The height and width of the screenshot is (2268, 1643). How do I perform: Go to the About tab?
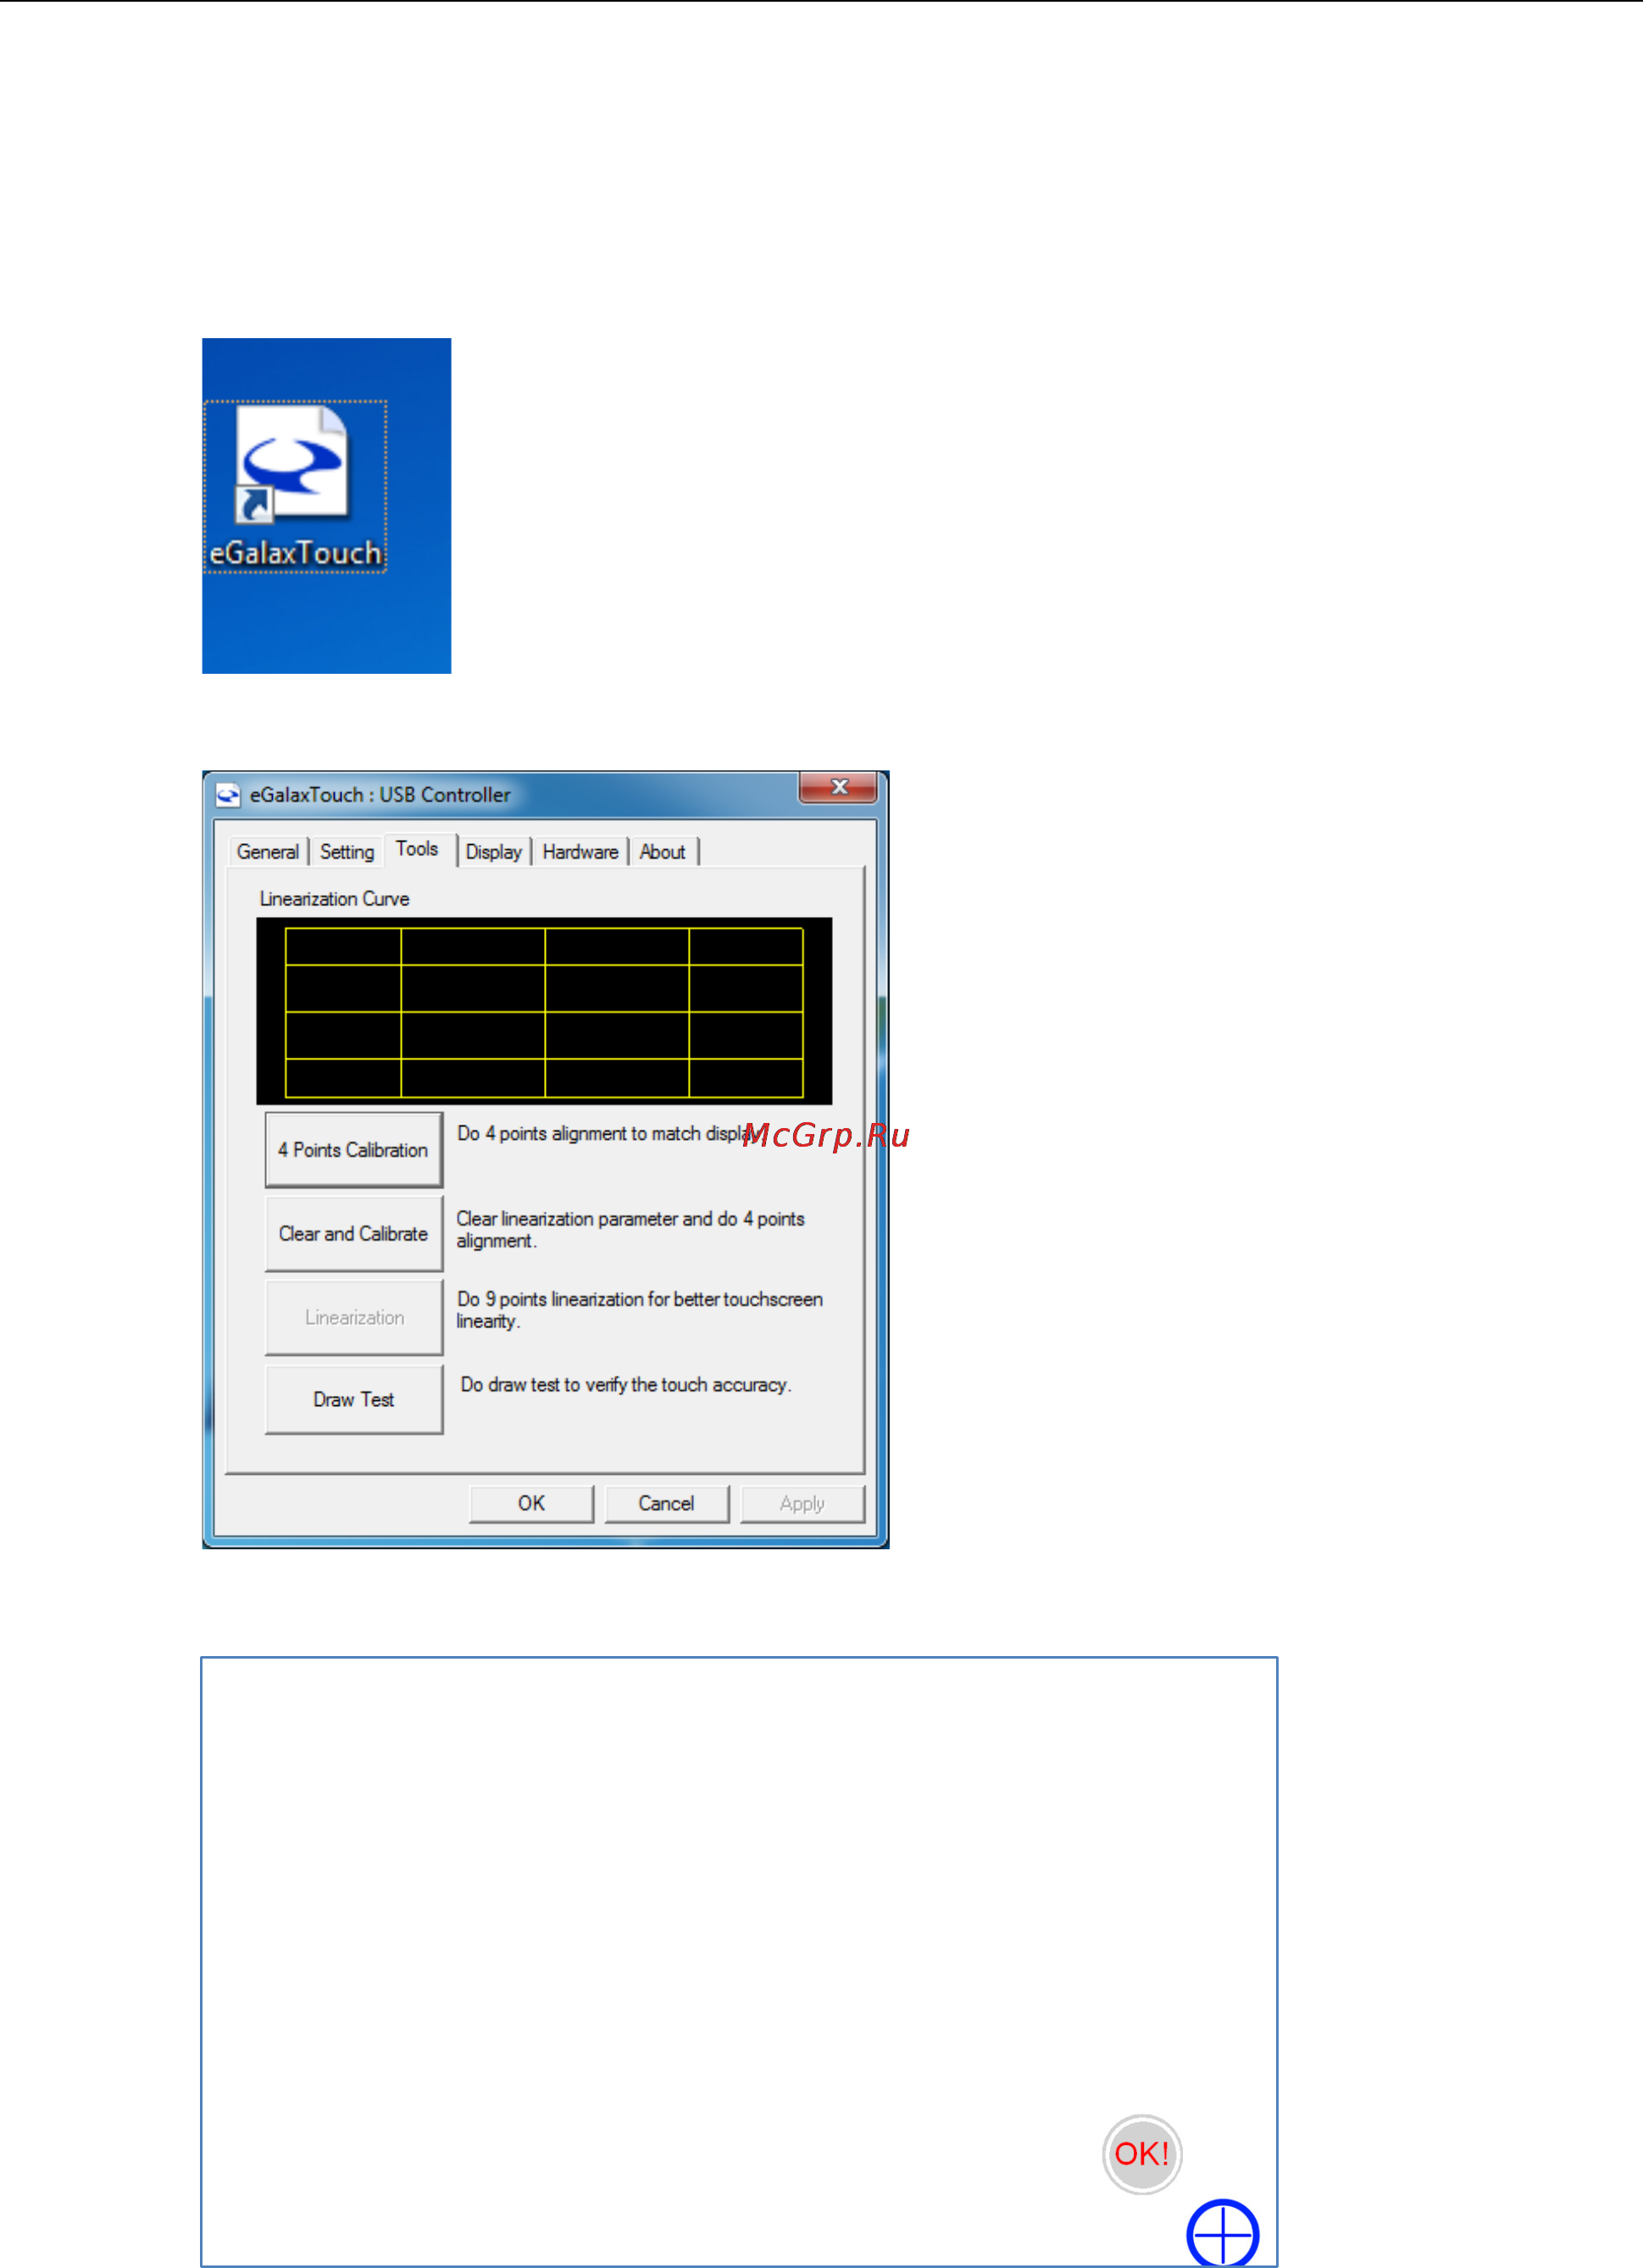662,852
